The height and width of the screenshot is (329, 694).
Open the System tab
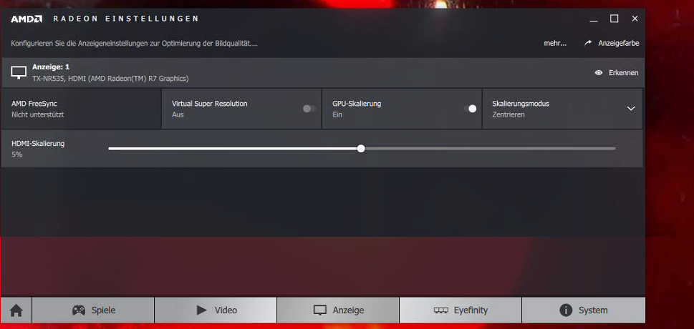click(584, 310)
